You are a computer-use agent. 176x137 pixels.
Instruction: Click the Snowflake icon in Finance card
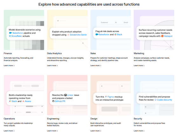point(10,36)
